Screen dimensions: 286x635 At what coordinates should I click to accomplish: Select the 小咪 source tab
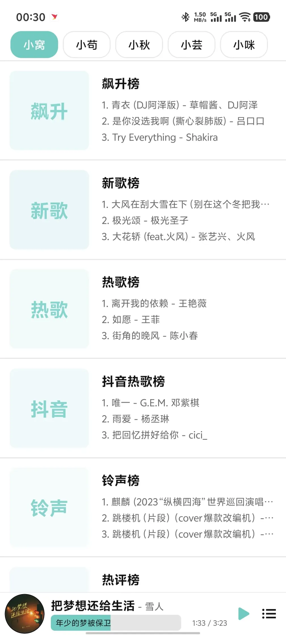click(x=244, y=45)
